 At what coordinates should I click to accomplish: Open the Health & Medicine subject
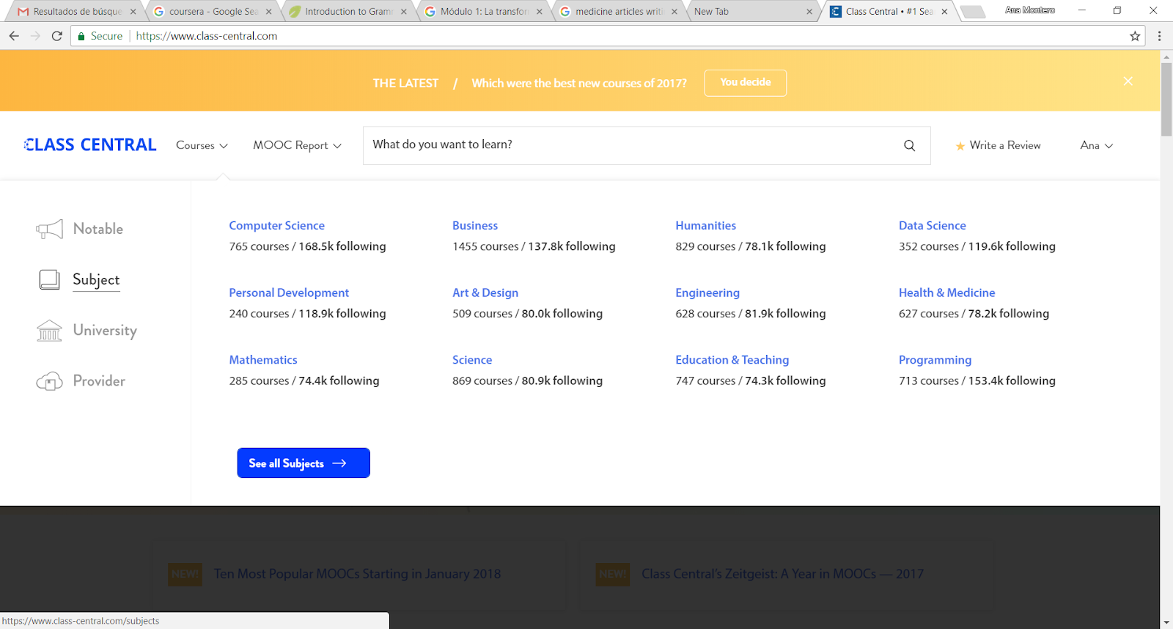946,293
